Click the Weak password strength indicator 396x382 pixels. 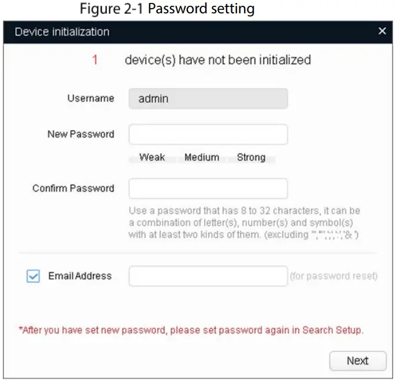point(152,157)
